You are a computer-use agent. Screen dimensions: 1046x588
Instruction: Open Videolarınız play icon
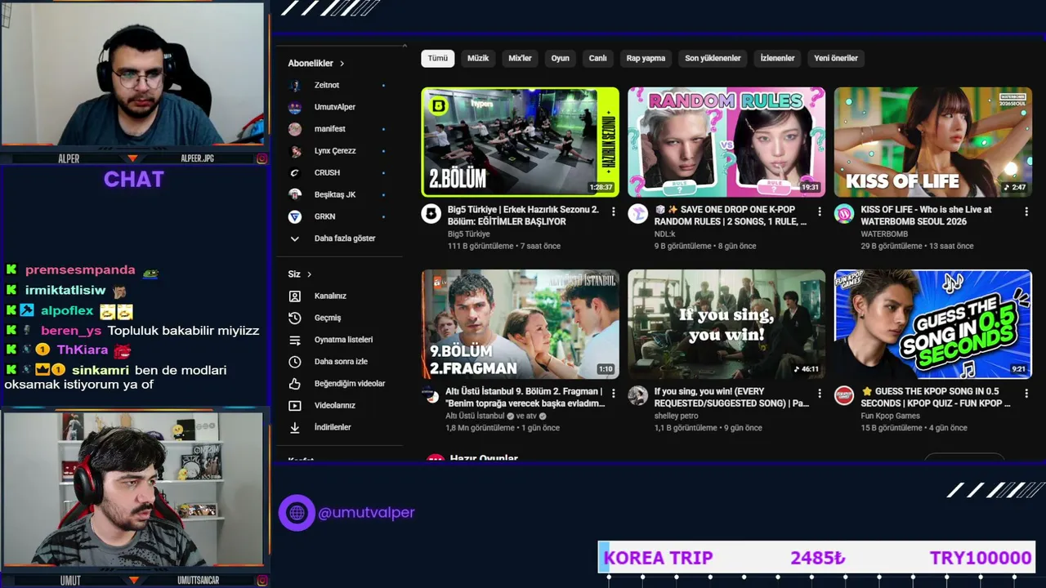295,406
